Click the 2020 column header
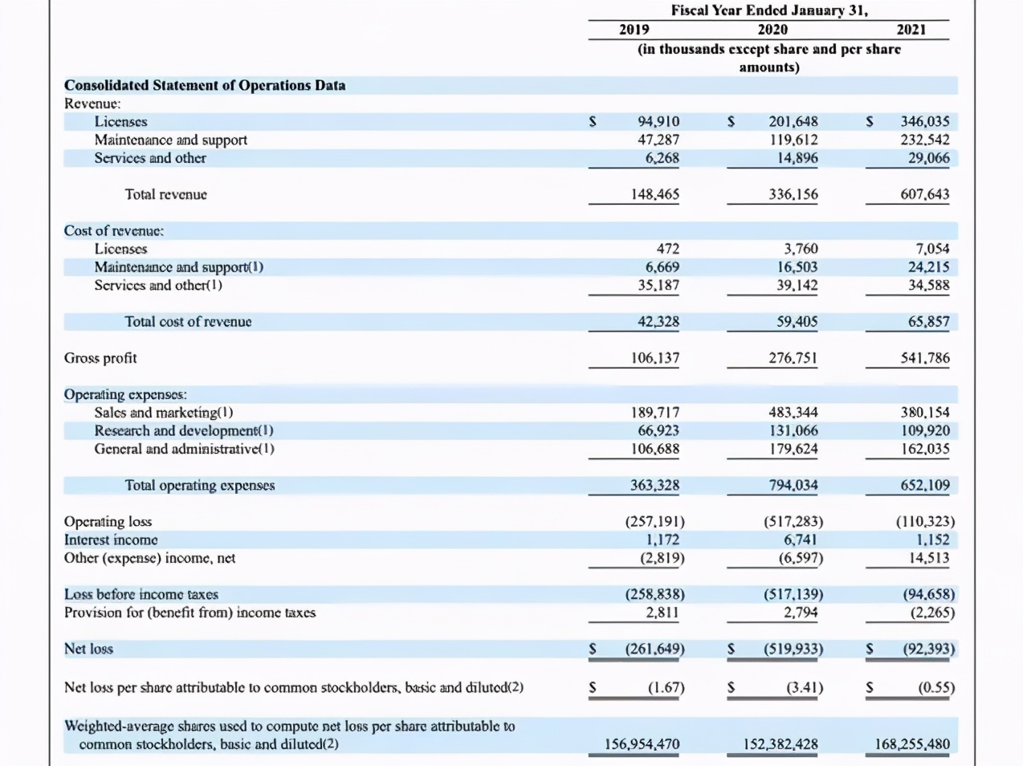Screen dimensions: 1023x766 click(x=772, y=30)
